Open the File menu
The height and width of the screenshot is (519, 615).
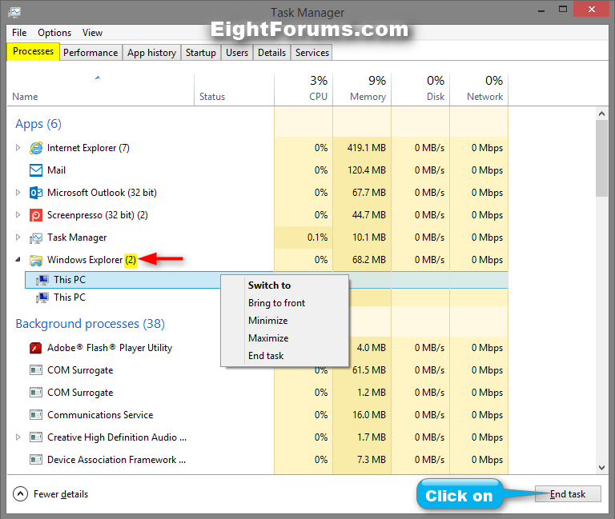click(x=19, y=33)
